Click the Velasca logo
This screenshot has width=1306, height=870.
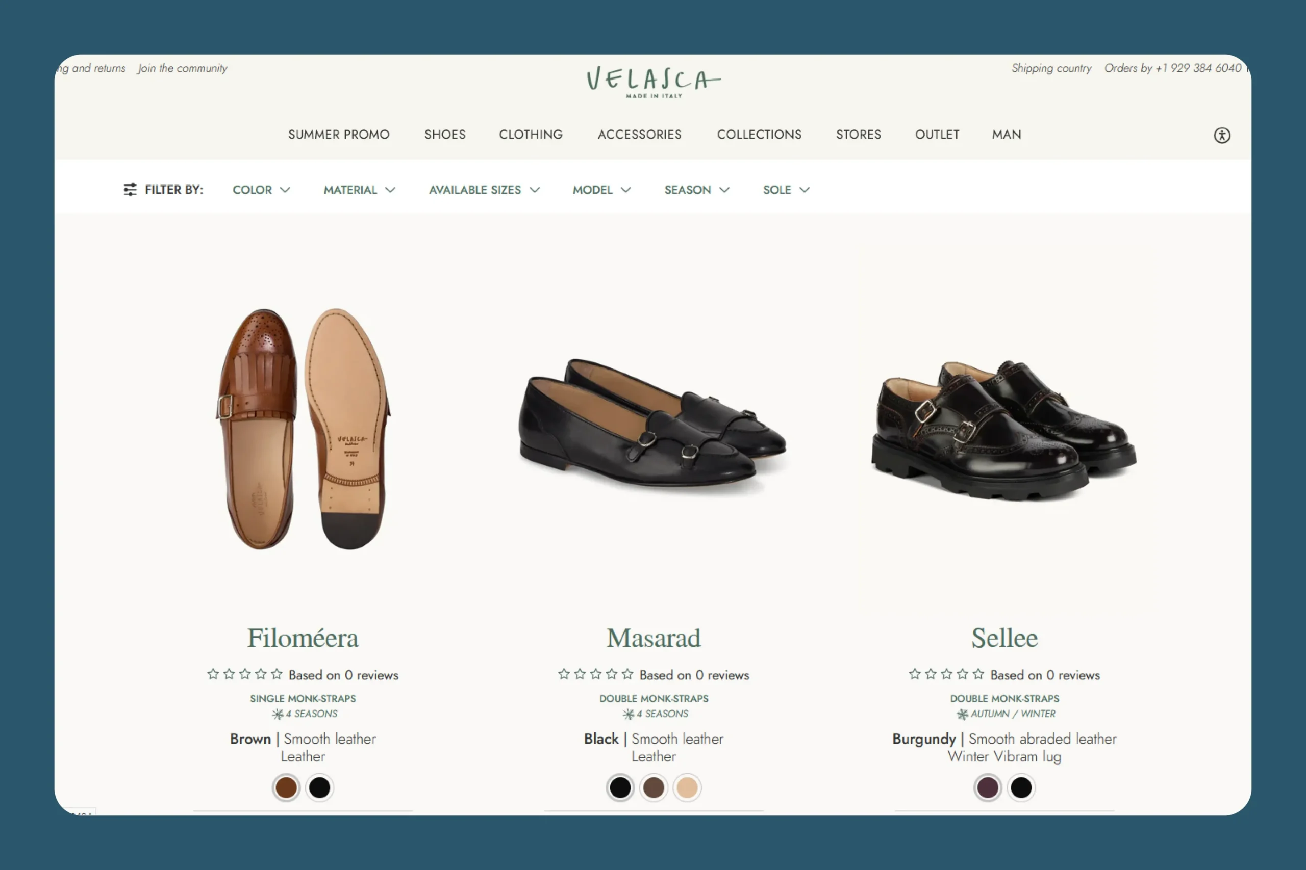(x=654, y=82)
